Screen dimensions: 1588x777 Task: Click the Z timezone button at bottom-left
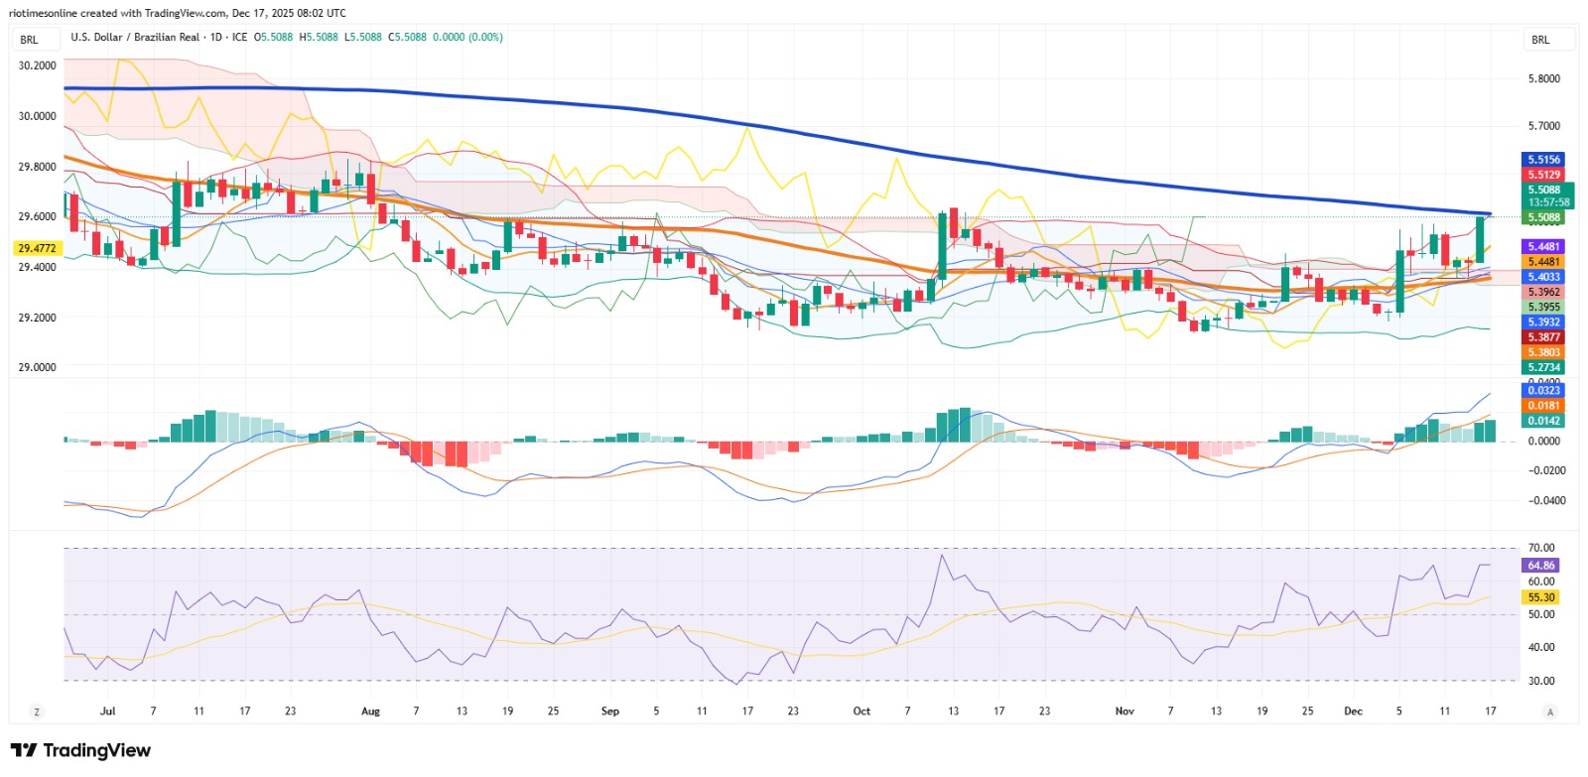tap(37, 712)
